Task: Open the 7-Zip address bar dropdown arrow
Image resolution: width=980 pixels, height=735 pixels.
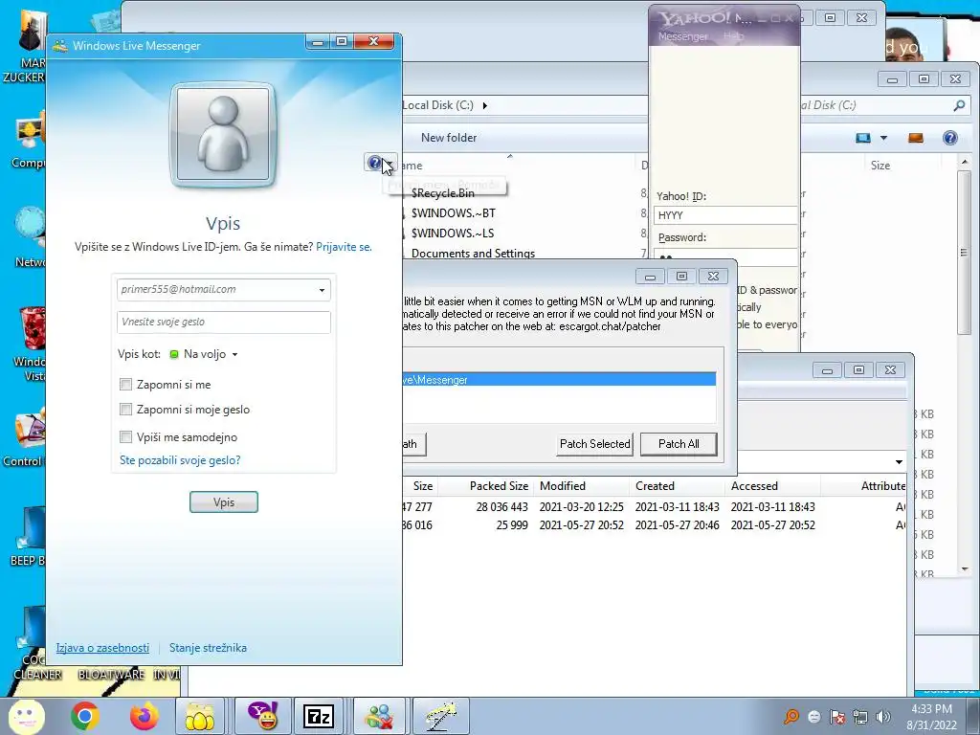Action: (899, 462)
